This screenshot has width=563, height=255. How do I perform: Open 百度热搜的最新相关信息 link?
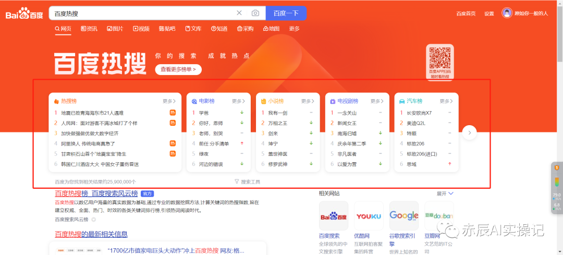tap(91, 235)
